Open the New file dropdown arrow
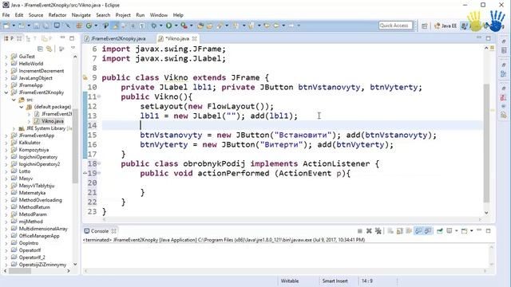This screenshot has height=287, width=511. [x=14, y=26]
